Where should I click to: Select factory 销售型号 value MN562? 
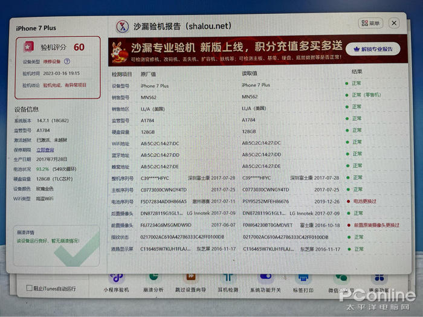coord(149,97)
